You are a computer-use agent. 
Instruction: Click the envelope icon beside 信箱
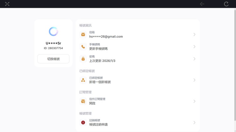coord(83,34)
